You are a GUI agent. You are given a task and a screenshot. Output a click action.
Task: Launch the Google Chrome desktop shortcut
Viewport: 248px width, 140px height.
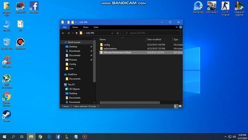(7, 100)
